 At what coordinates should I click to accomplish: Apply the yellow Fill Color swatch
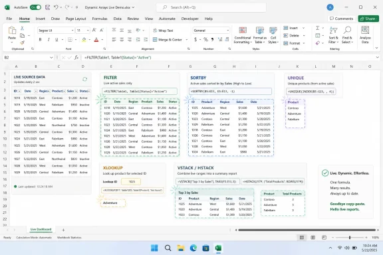(84, 40)
